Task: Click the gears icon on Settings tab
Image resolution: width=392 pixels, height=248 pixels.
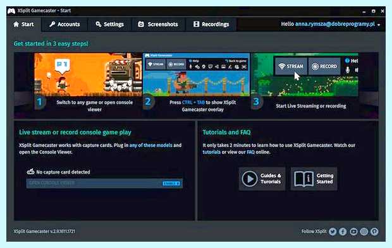Action: tap(99, 24)
